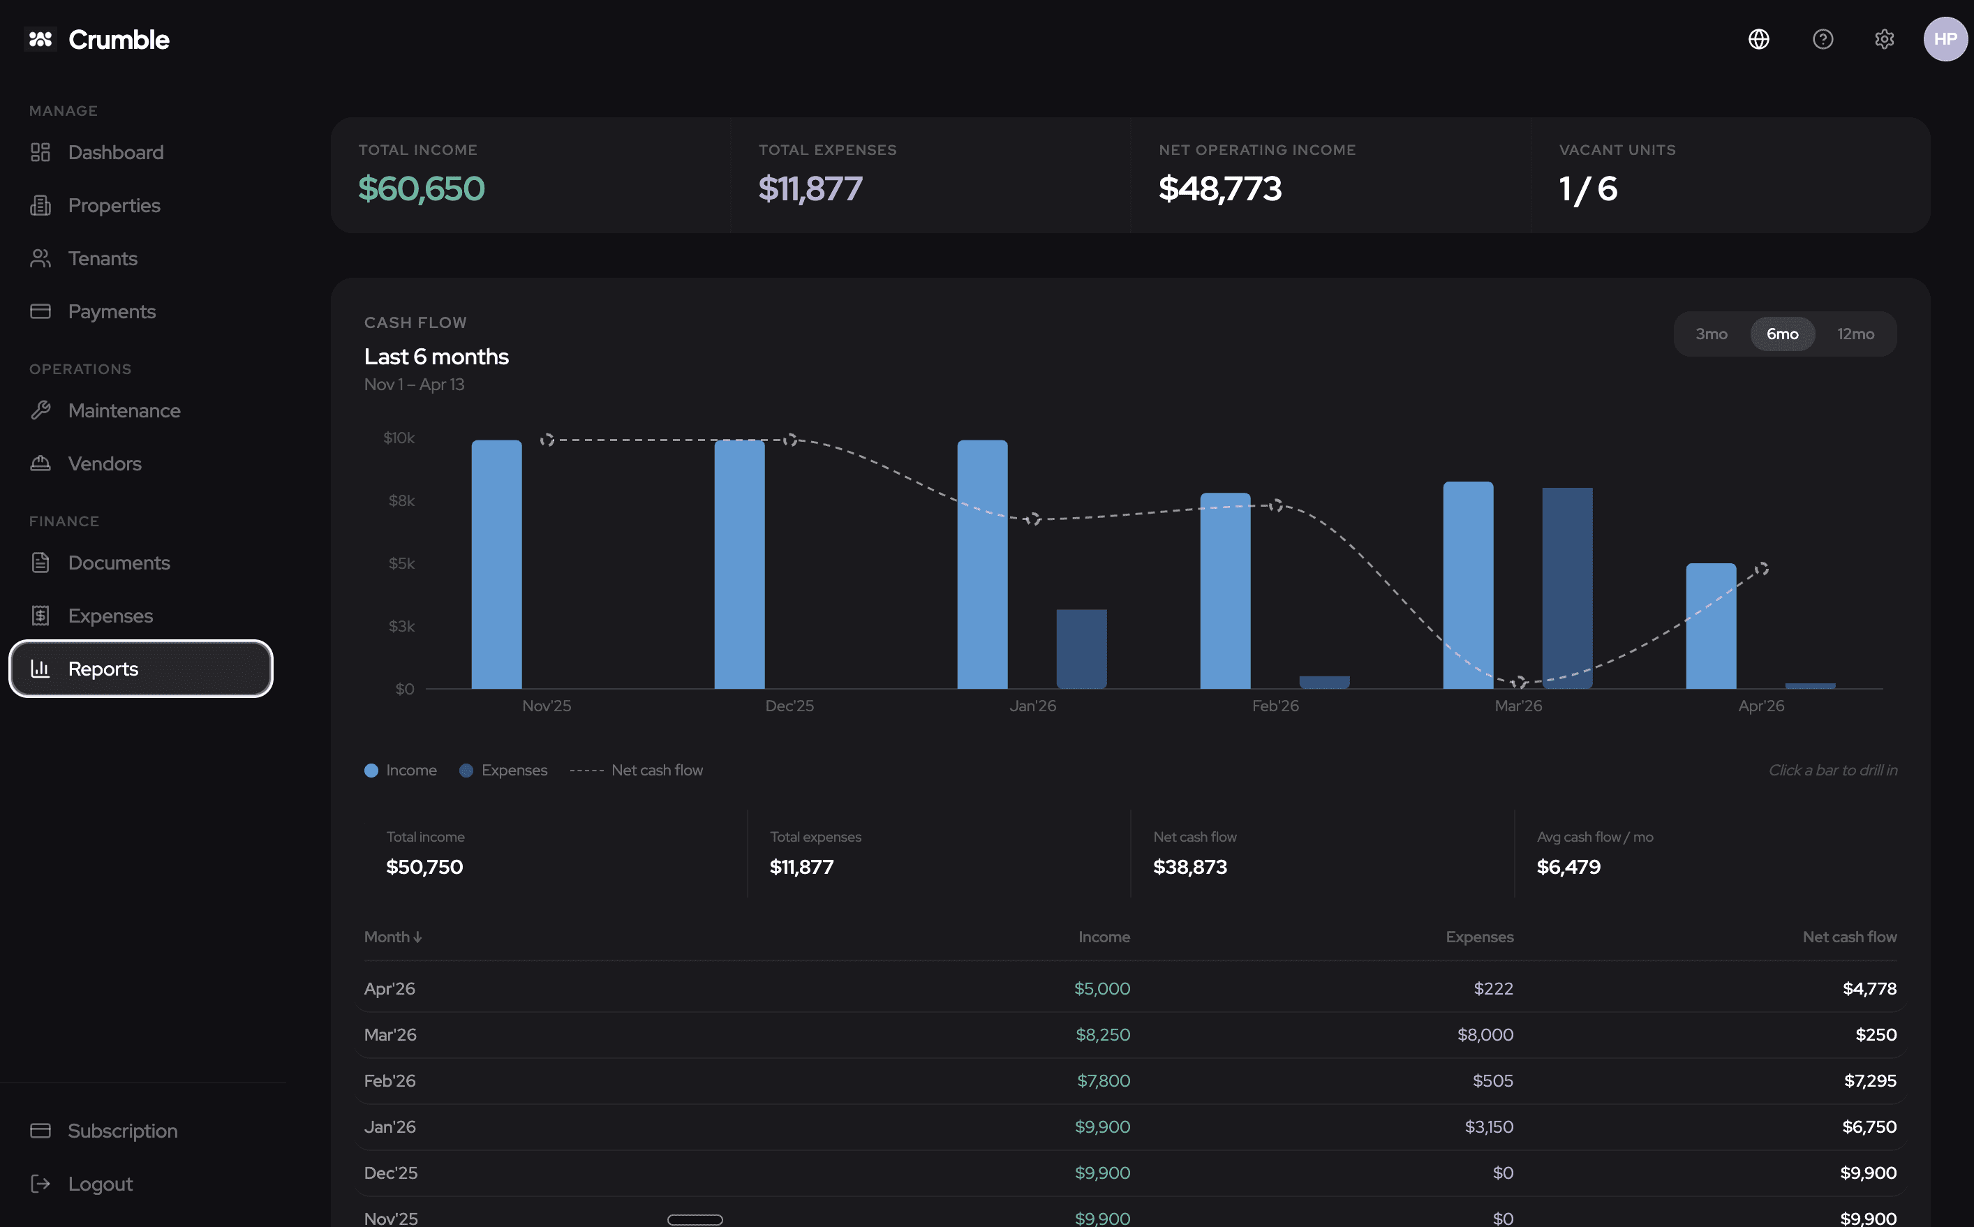Select the Vendors hard-hat icon
Image resolution: width=1974 pixels, height=1227 pixels.
click(x=40, y=463)
